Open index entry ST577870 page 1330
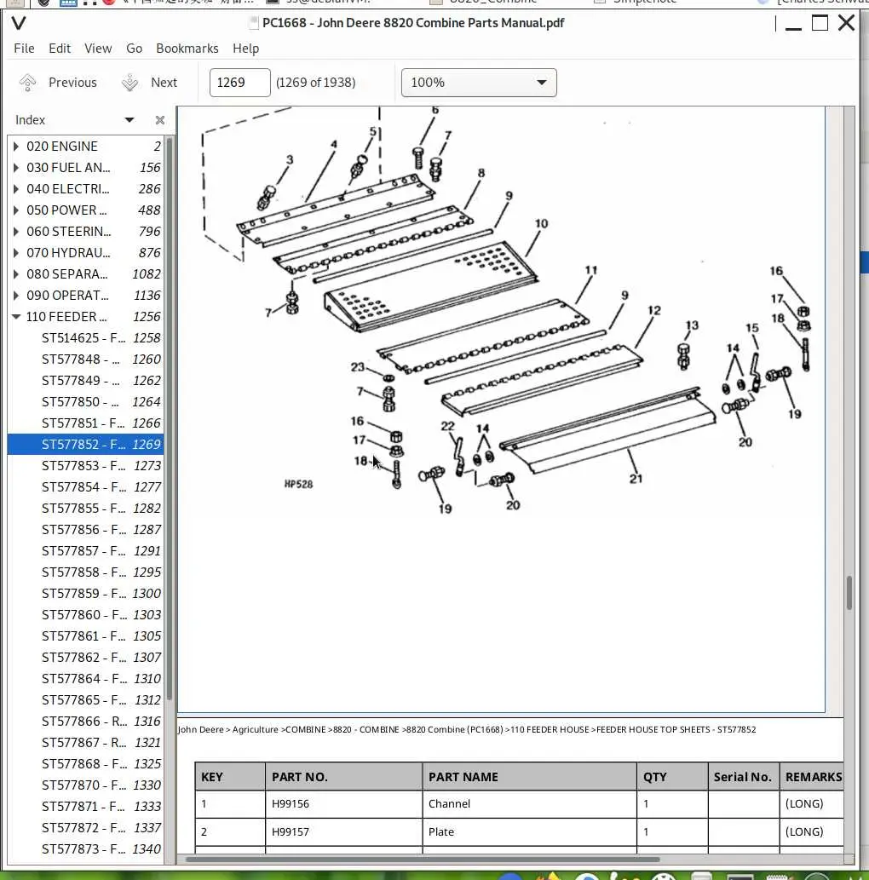 [86, 785]
